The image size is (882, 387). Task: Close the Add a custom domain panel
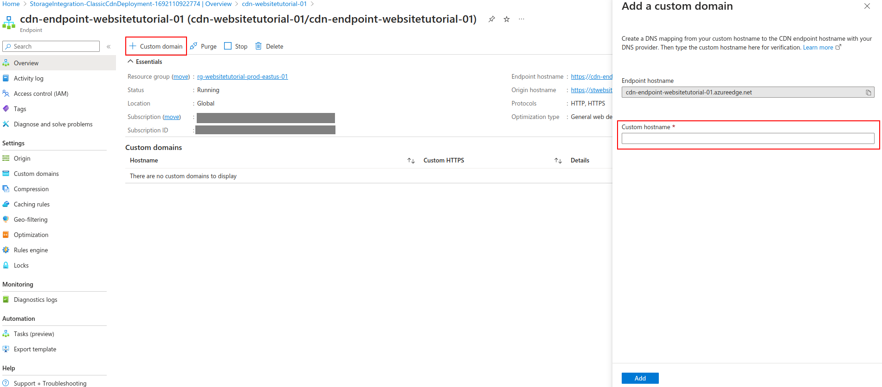[x=867, y=6]
